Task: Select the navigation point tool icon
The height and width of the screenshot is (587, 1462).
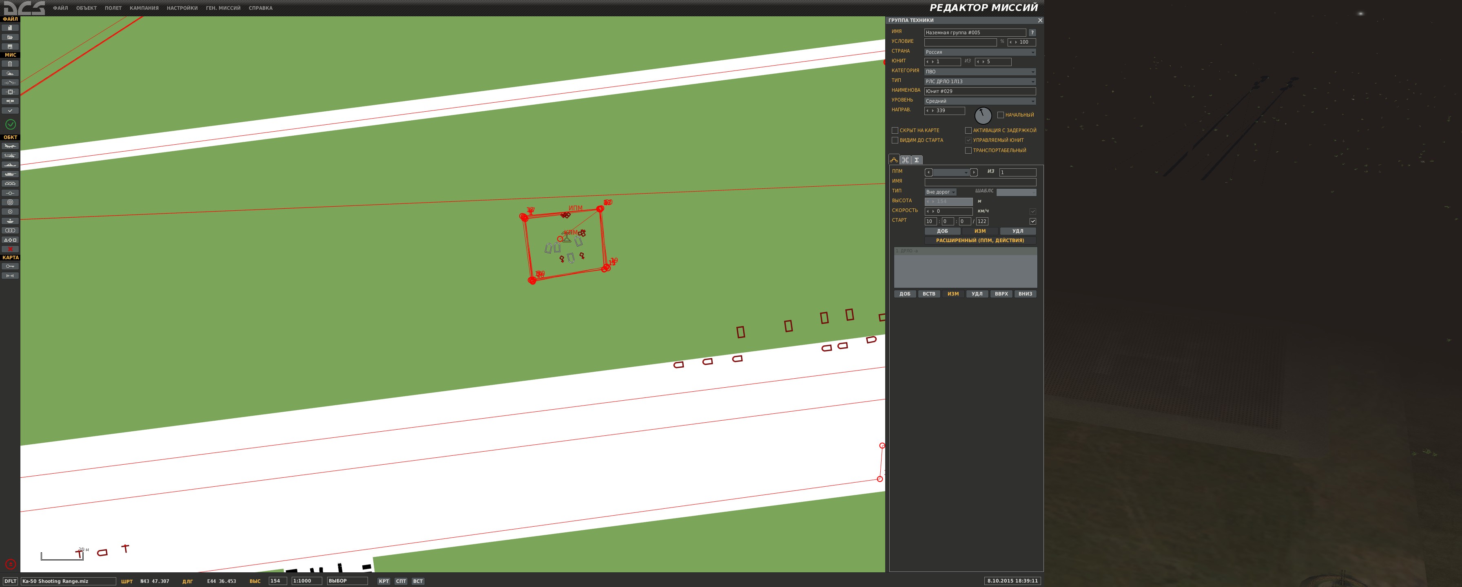Action: (10, 193)
